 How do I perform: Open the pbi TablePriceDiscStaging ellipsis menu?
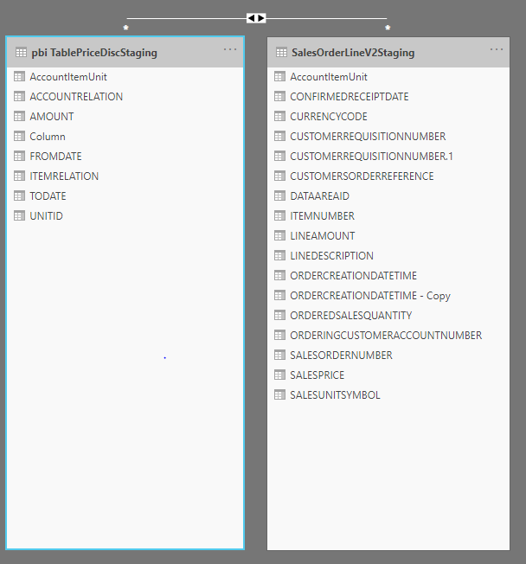pos(230,49)
